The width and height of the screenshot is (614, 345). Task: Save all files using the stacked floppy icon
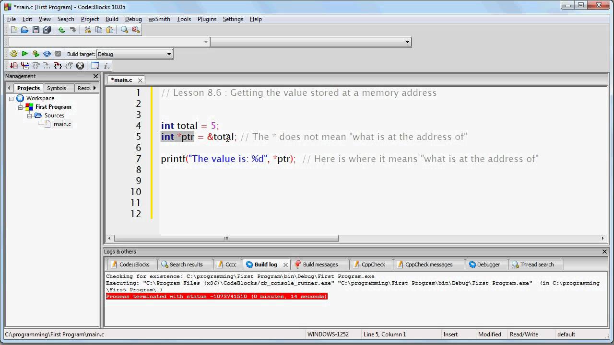[x=47, y=30]
